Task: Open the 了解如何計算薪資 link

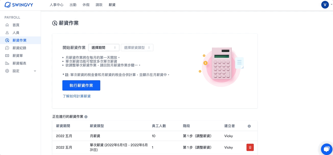Action: [77, 96]
